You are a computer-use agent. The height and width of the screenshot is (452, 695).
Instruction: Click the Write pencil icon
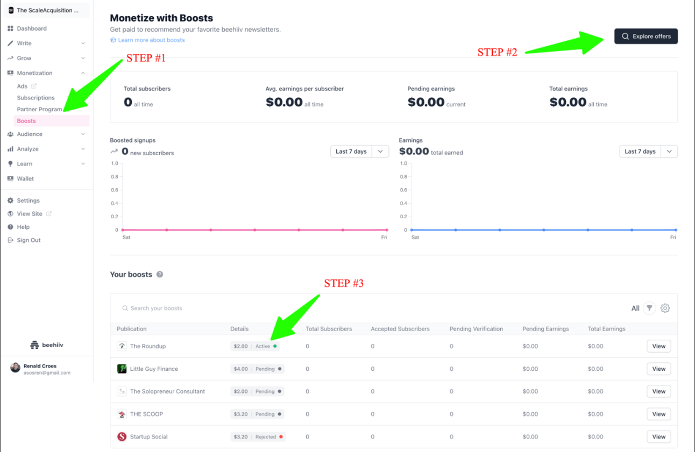tap(10, 44)
